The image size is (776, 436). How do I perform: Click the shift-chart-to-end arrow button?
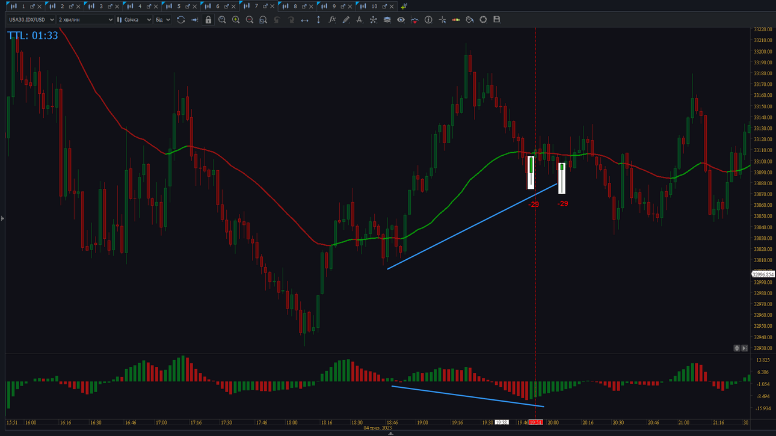(x=745, y=348)
